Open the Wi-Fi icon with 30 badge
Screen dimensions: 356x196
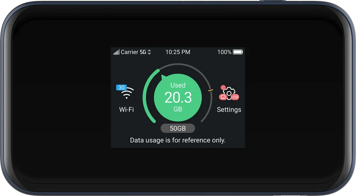(x=125, y=92)
